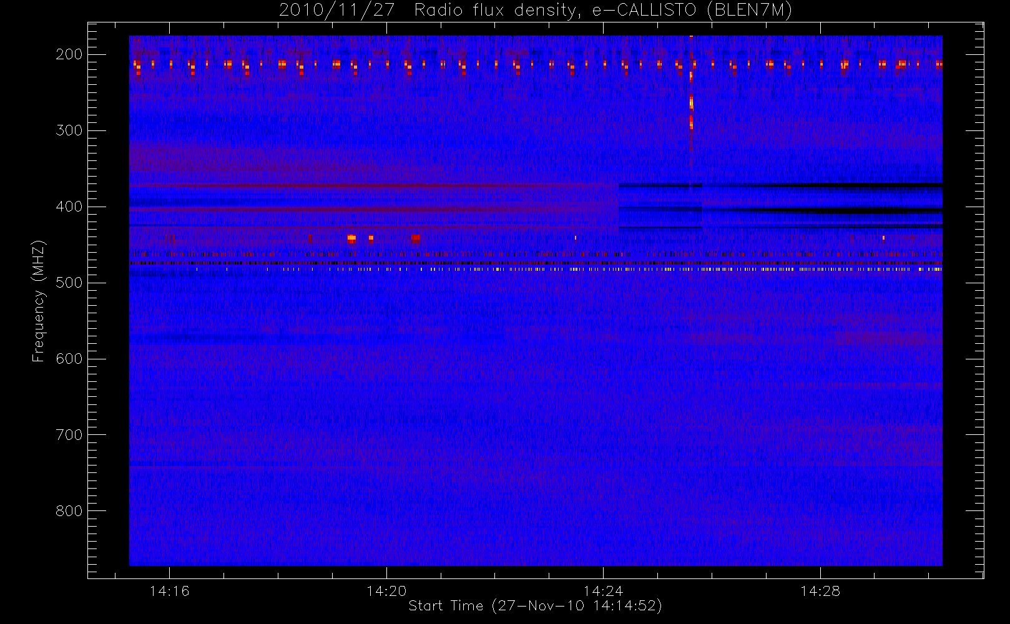The image size is (1010, 624).
Task: Click the 14:24 time tick label
Action: 603,590
